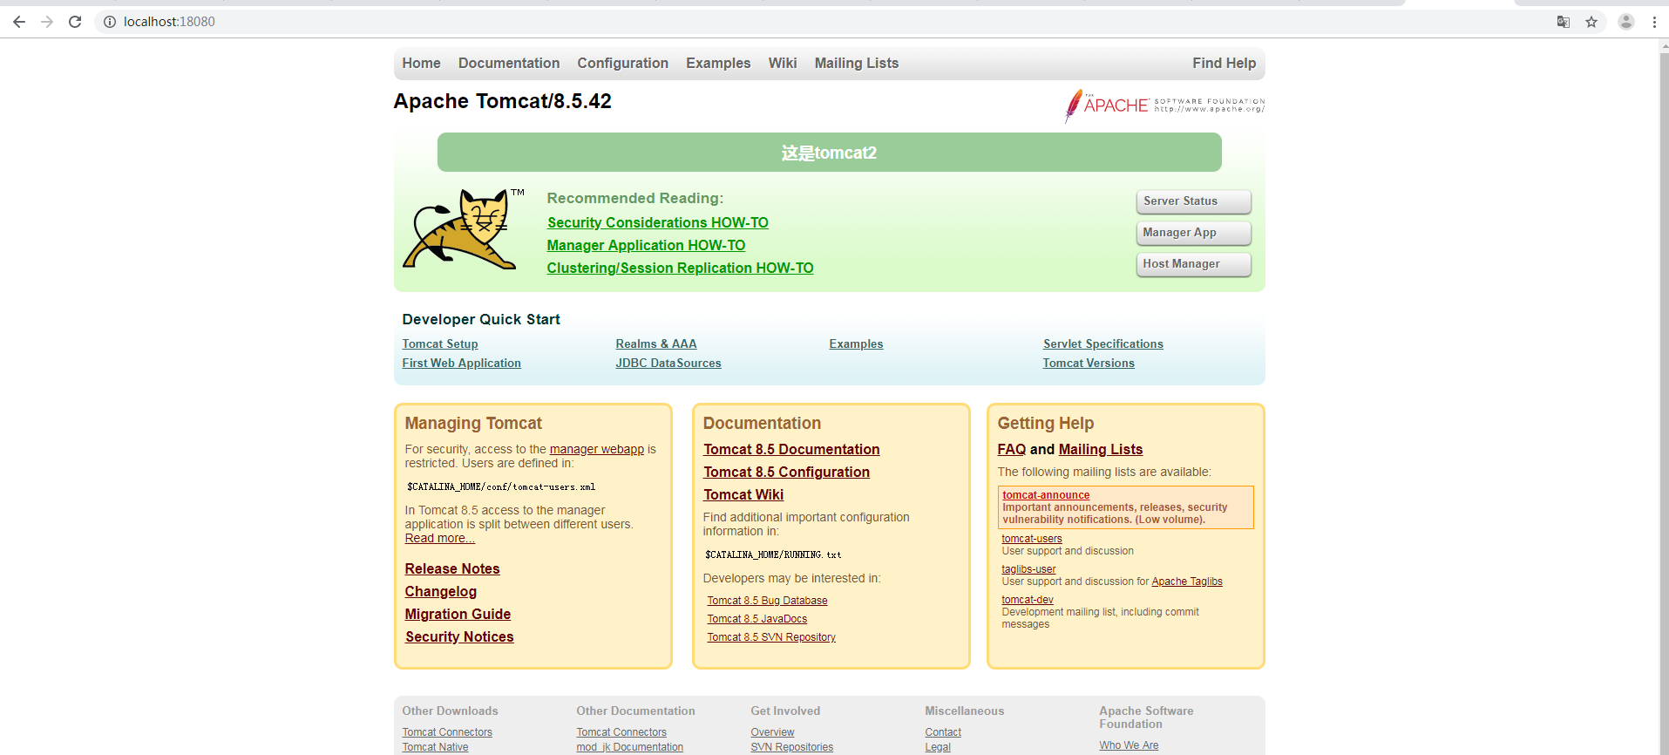Open the translate page icon
1669x755 pixels.
1564,22
